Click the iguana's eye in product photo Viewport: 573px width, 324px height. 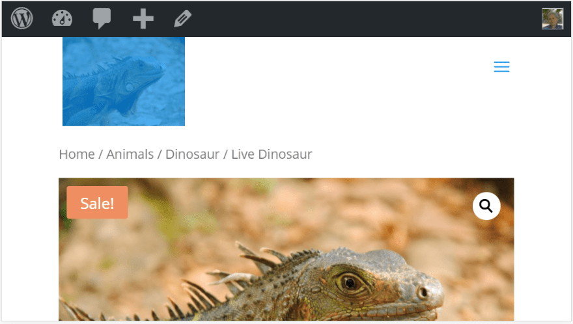(350, 282)
